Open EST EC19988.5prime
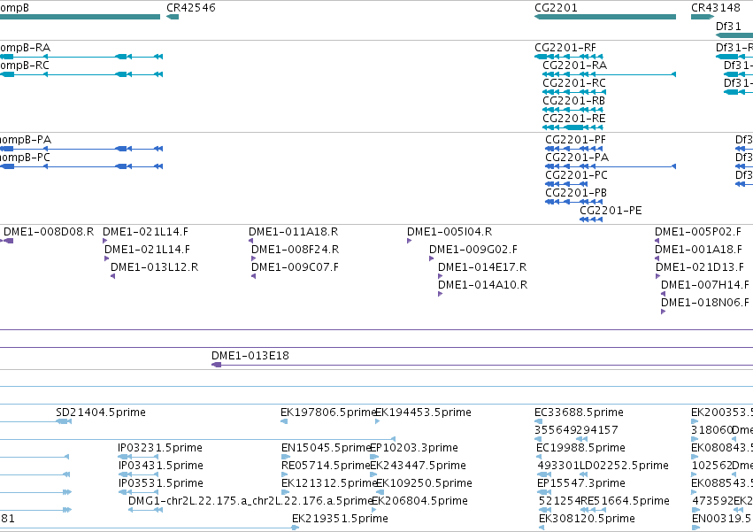 tap(580, 449)
